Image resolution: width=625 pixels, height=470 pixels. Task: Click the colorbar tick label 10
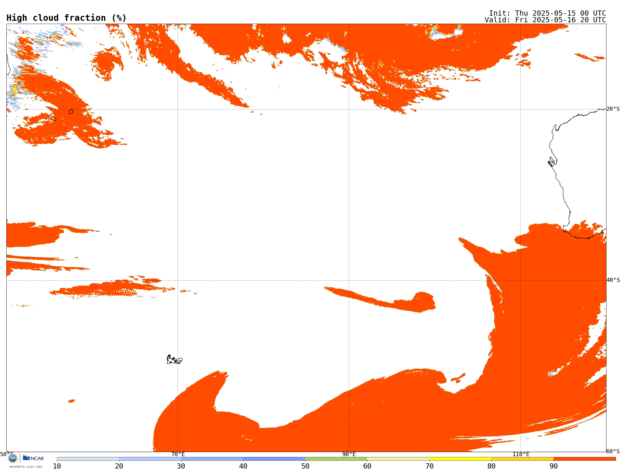(57, 466)
